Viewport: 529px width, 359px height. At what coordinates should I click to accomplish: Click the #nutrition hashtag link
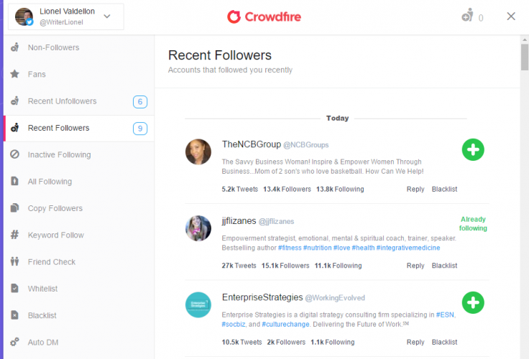[317, 248]
